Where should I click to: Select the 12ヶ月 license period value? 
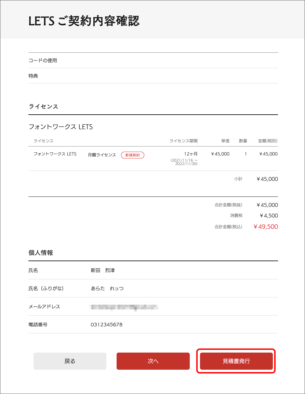pos(191,154)
